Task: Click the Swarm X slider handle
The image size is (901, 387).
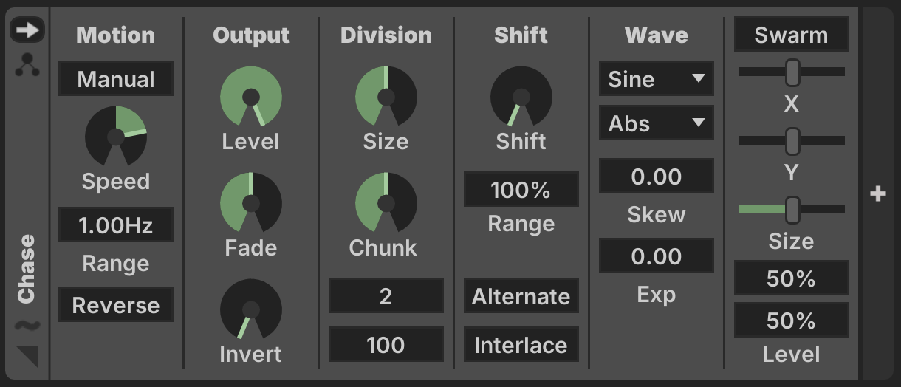Action: pos(792,72)
